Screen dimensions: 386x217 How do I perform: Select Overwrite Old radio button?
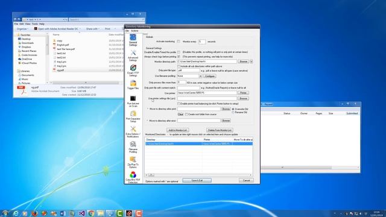[233, 109]
